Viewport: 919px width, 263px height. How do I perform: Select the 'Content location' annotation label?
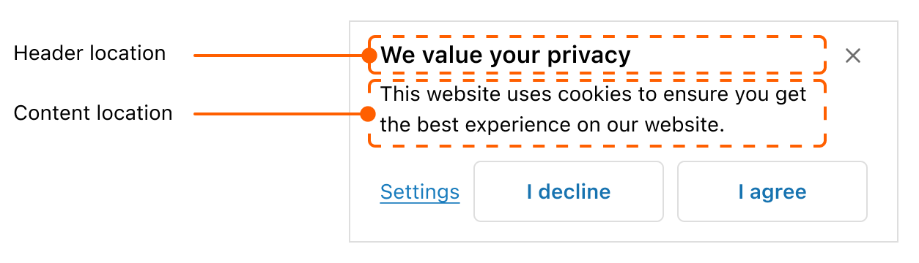93,113
